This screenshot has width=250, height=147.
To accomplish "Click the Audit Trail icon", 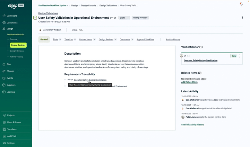I will [x=5, y=136].
